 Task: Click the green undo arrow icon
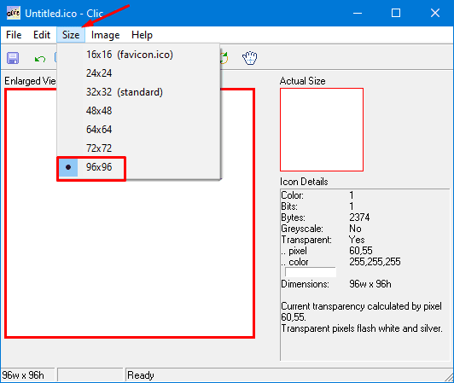(40, 59)
